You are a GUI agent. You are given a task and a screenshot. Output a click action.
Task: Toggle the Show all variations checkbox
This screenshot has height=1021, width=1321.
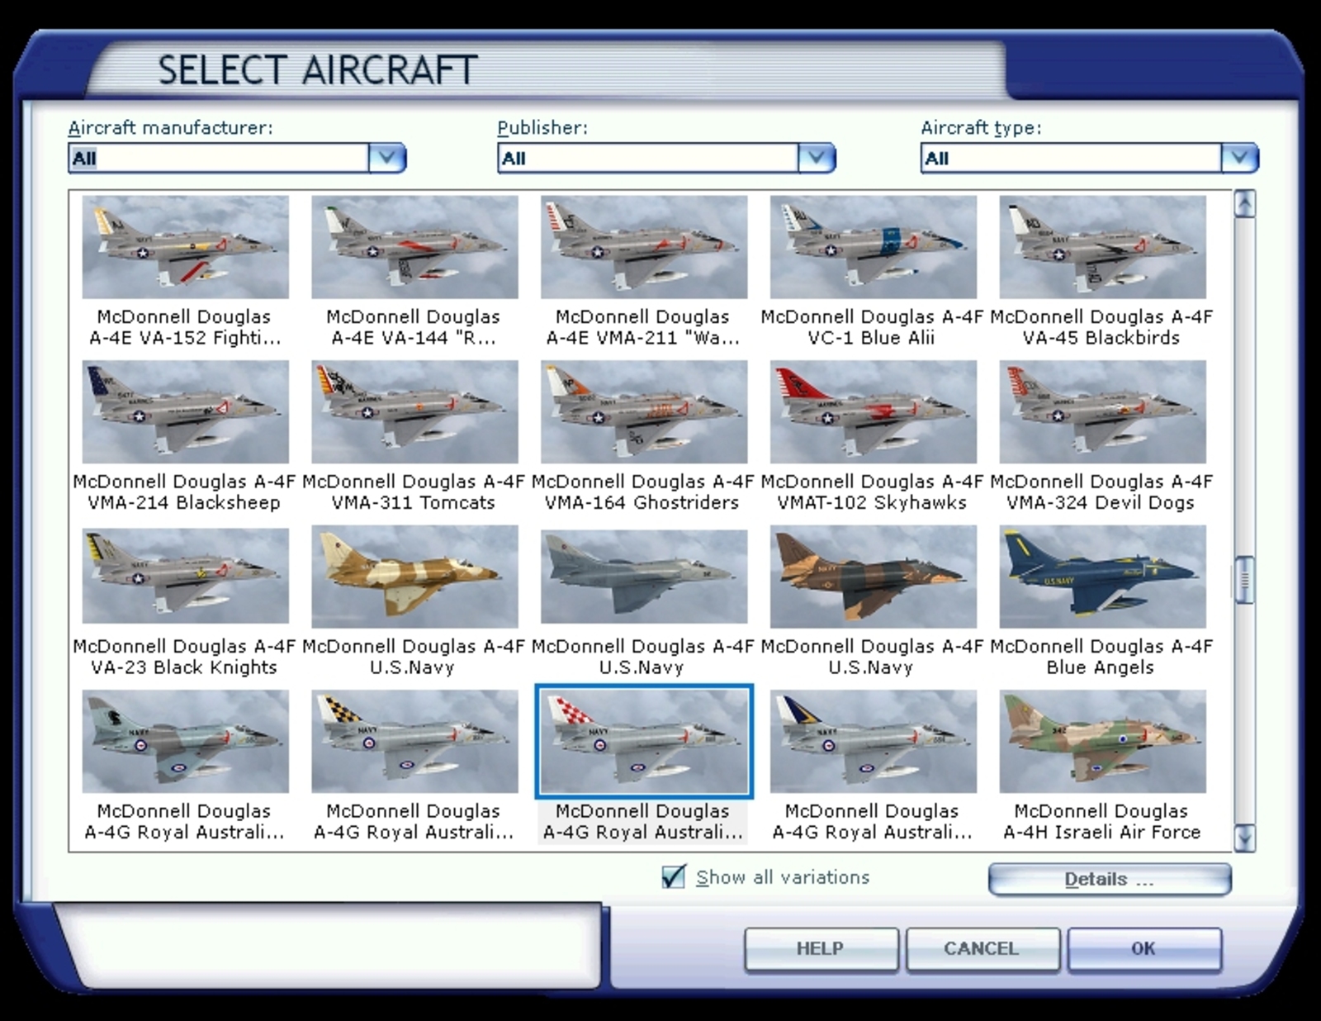point(674,876)
